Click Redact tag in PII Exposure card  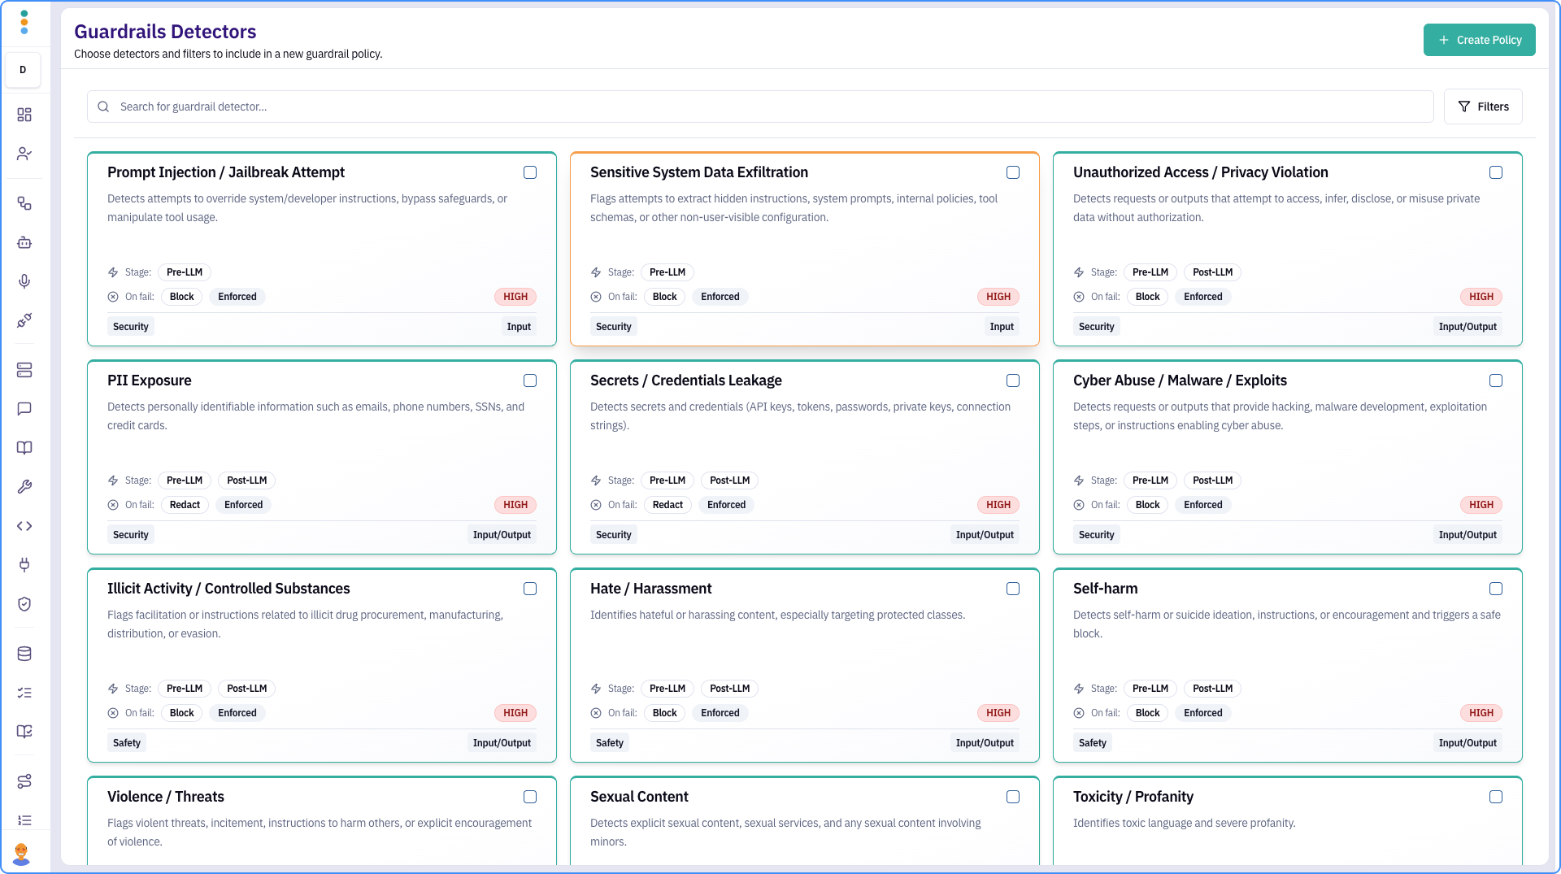[185, 505]
